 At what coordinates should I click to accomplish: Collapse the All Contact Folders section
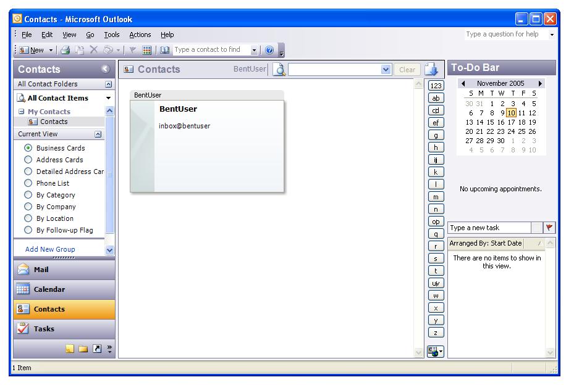(x=108, y=85)
